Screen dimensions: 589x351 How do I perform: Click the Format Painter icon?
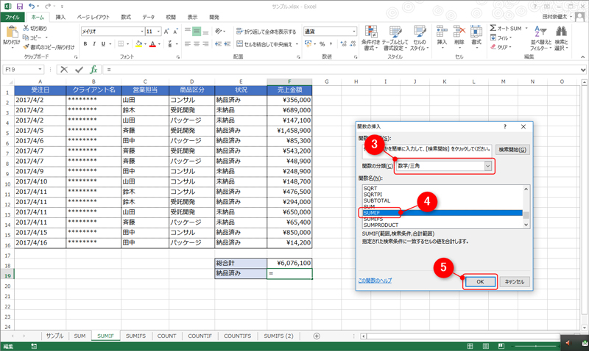point(26,47)
